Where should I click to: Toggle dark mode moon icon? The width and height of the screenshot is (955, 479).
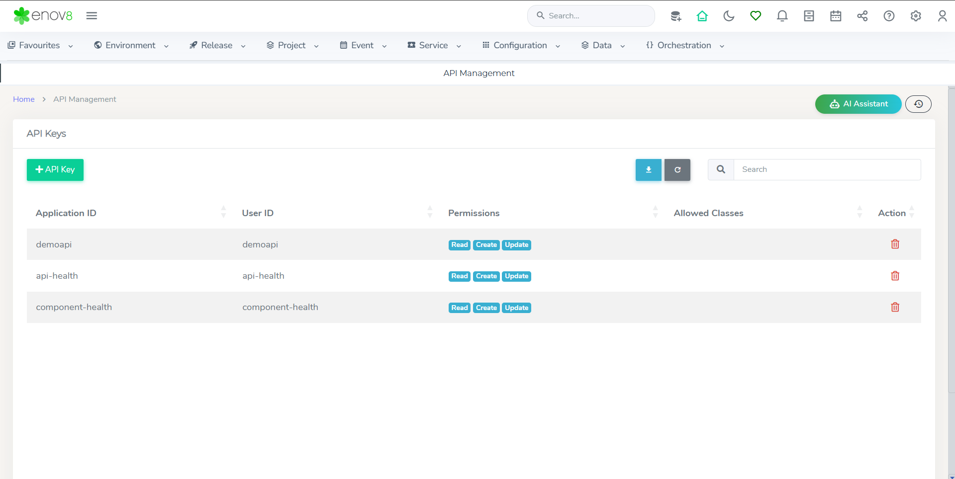[x=729, y=16]
